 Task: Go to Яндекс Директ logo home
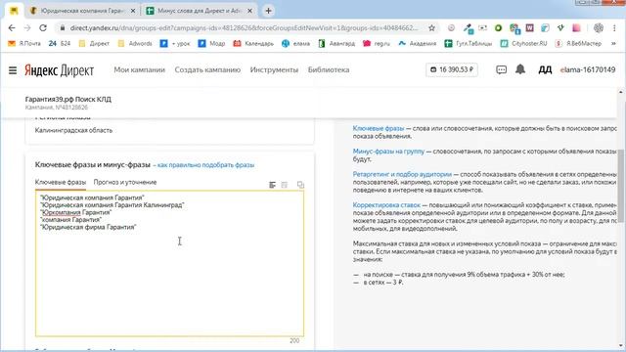pyautogui.click(x=59, y=70)
